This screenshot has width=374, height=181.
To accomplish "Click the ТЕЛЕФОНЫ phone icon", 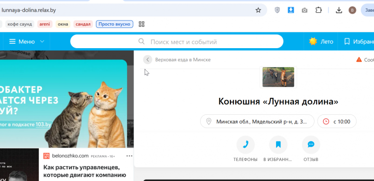I will coord(245,145).
